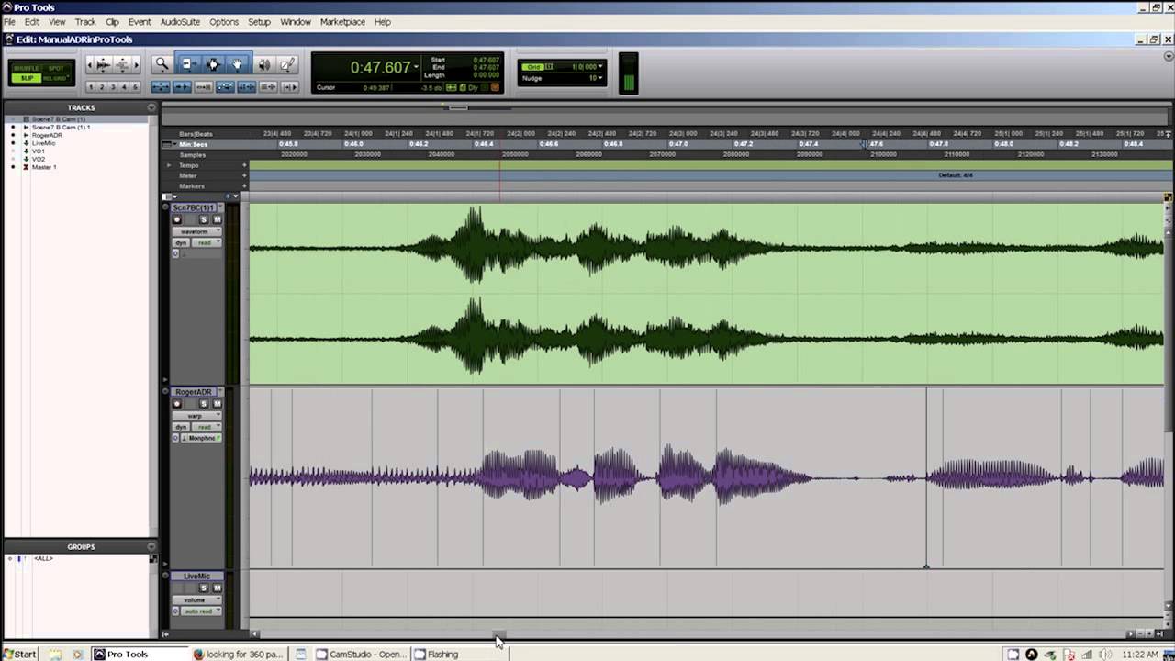
Task: Add tempo change plus icon
Action: coord(244,165)
